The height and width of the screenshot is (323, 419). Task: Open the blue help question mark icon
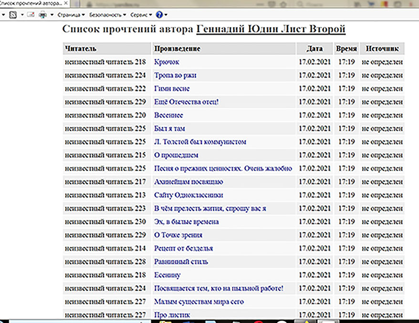point(159,15)
